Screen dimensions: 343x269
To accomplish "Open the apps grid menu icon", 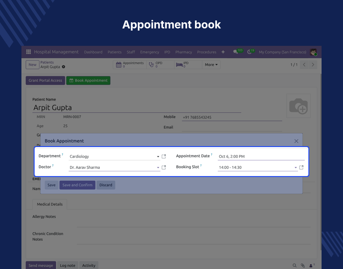I will [x=28, y=52].
